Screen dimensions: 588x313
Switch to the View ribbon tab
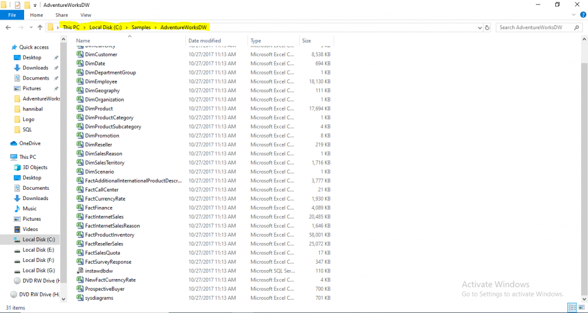click(86, 15)
